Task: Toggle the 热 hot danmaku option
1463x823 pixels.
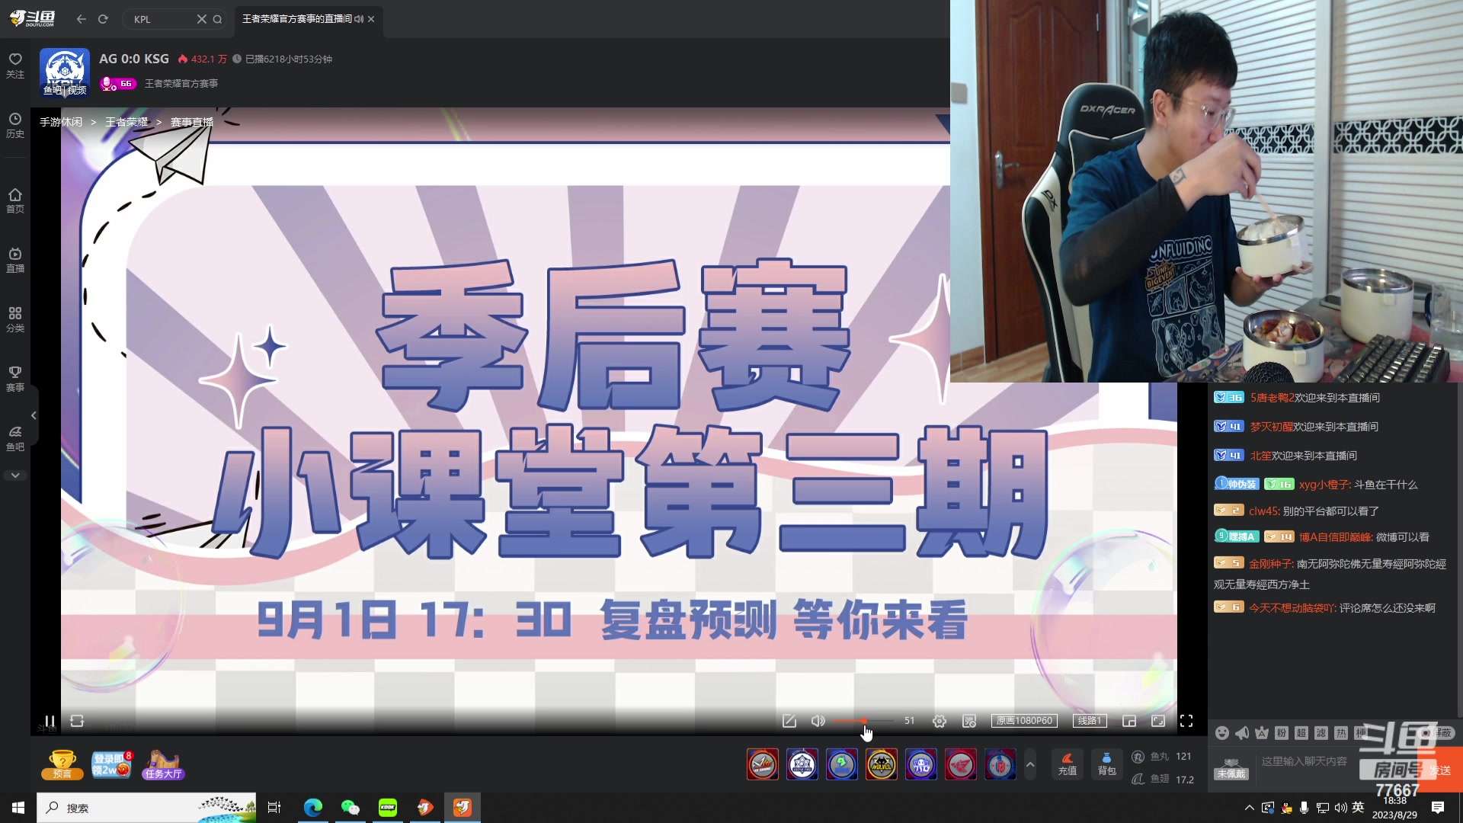Action: point(1341,733)
